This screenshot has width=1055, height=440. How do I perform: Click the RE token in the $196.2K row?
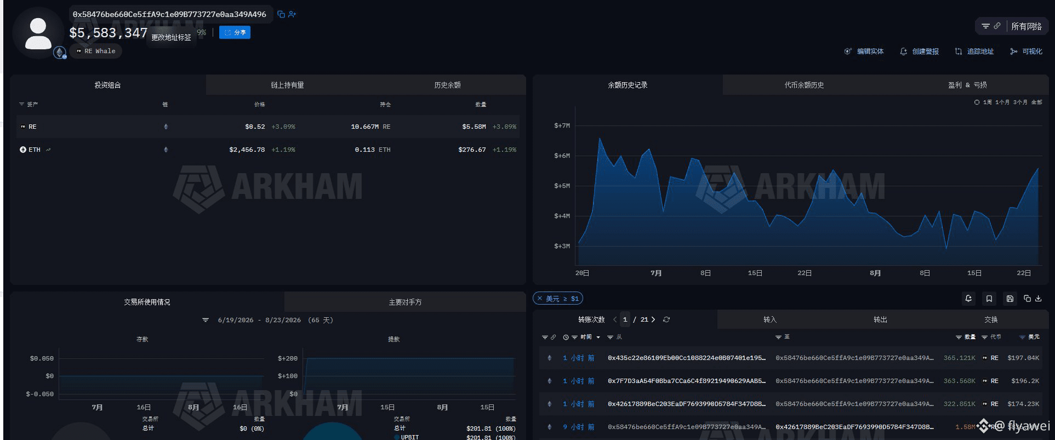click(991, 381)
